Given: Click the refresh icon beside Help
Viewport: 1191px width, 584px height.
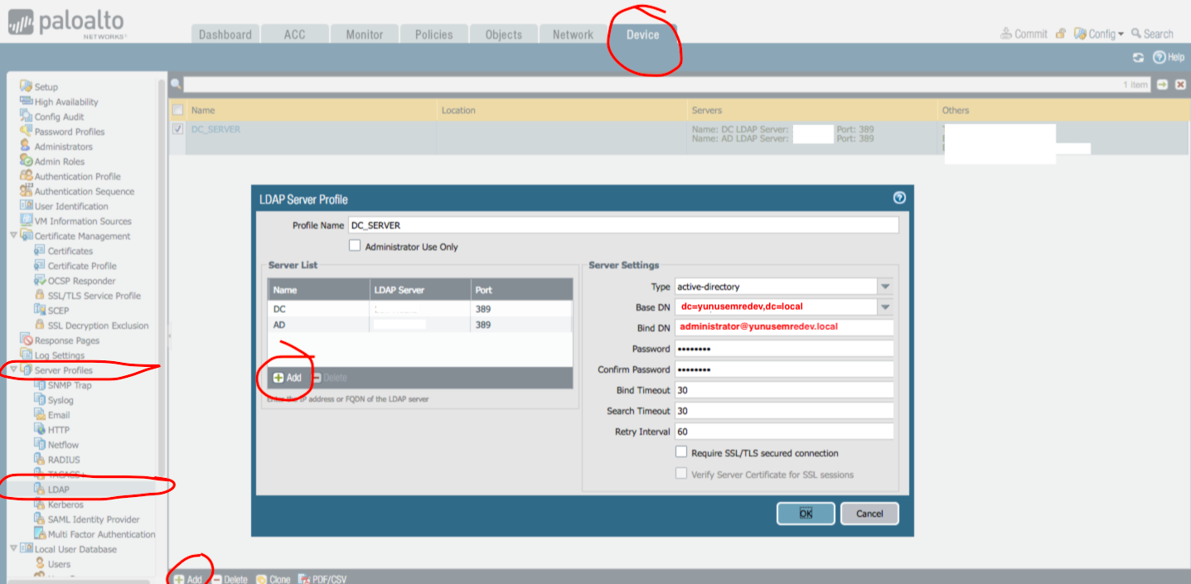Looking at the screenshot, I should pos(1138,58).
